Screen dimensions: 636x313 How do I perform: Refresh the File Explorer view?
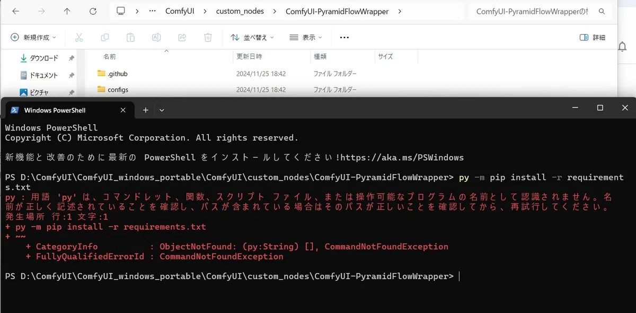point(93,11)
